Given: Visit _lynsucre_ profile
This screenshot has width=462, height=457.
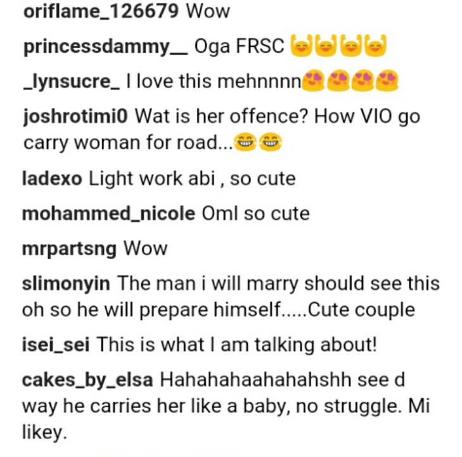Looking at the screenshot, I should click(x=71, y=82).
